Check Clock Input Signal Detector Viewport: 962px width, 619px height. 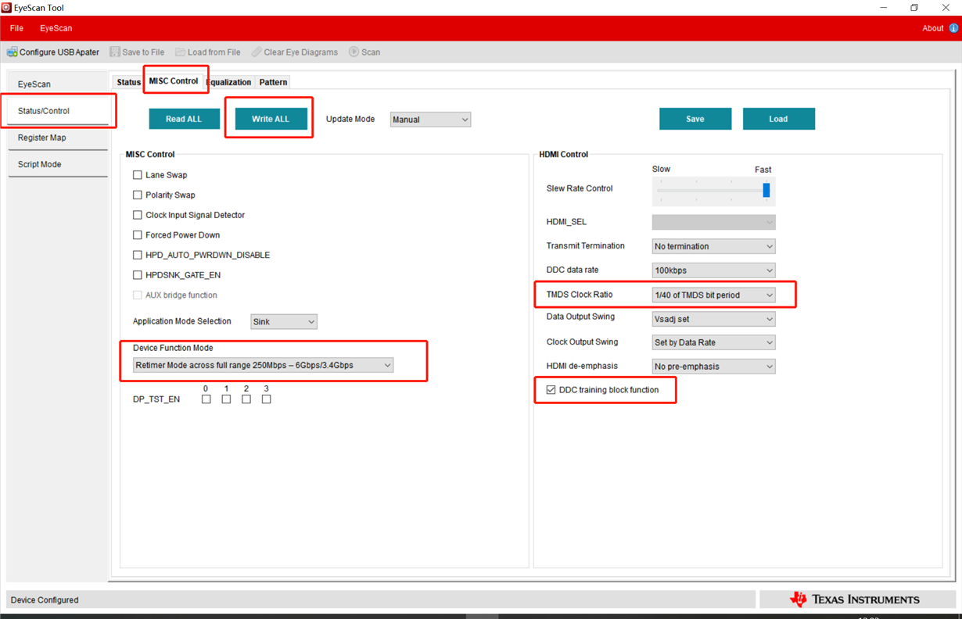pos(138,215)
